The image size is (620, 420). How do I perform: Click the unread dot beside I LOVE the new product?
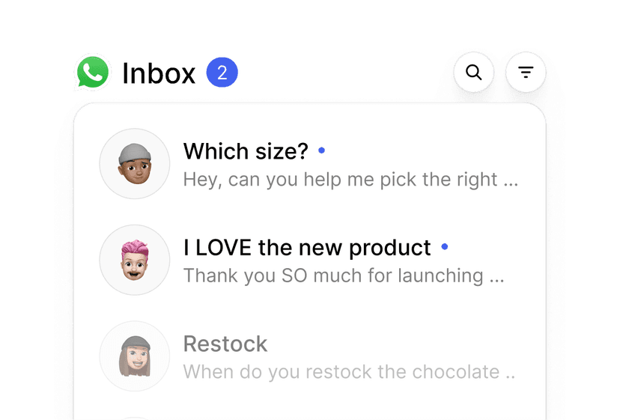(x=445, y=246)
